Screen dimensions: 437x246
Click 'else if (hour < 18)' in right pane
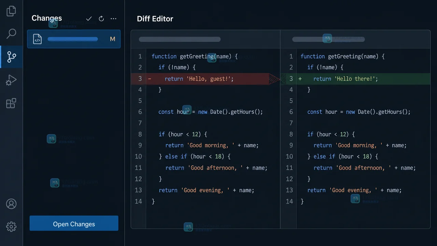(x=343, y=156)
